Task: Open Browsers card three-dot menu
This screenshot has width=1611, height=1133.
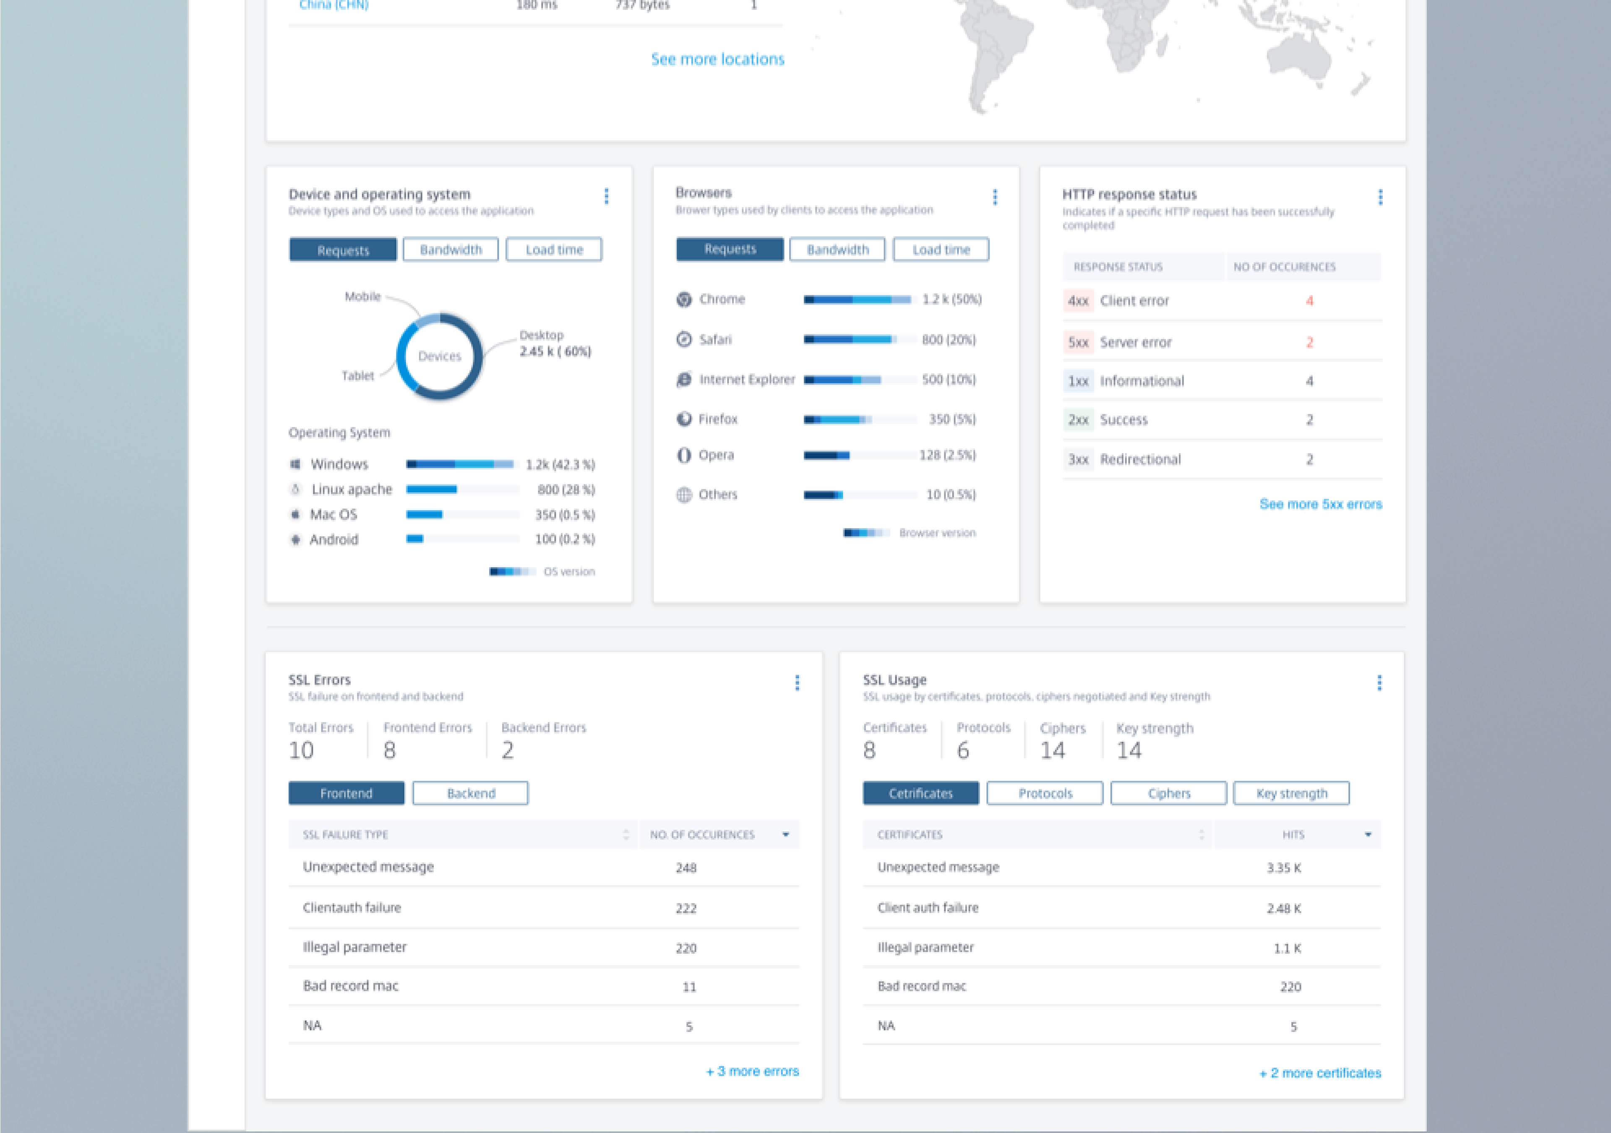Action: coord(994,197)
